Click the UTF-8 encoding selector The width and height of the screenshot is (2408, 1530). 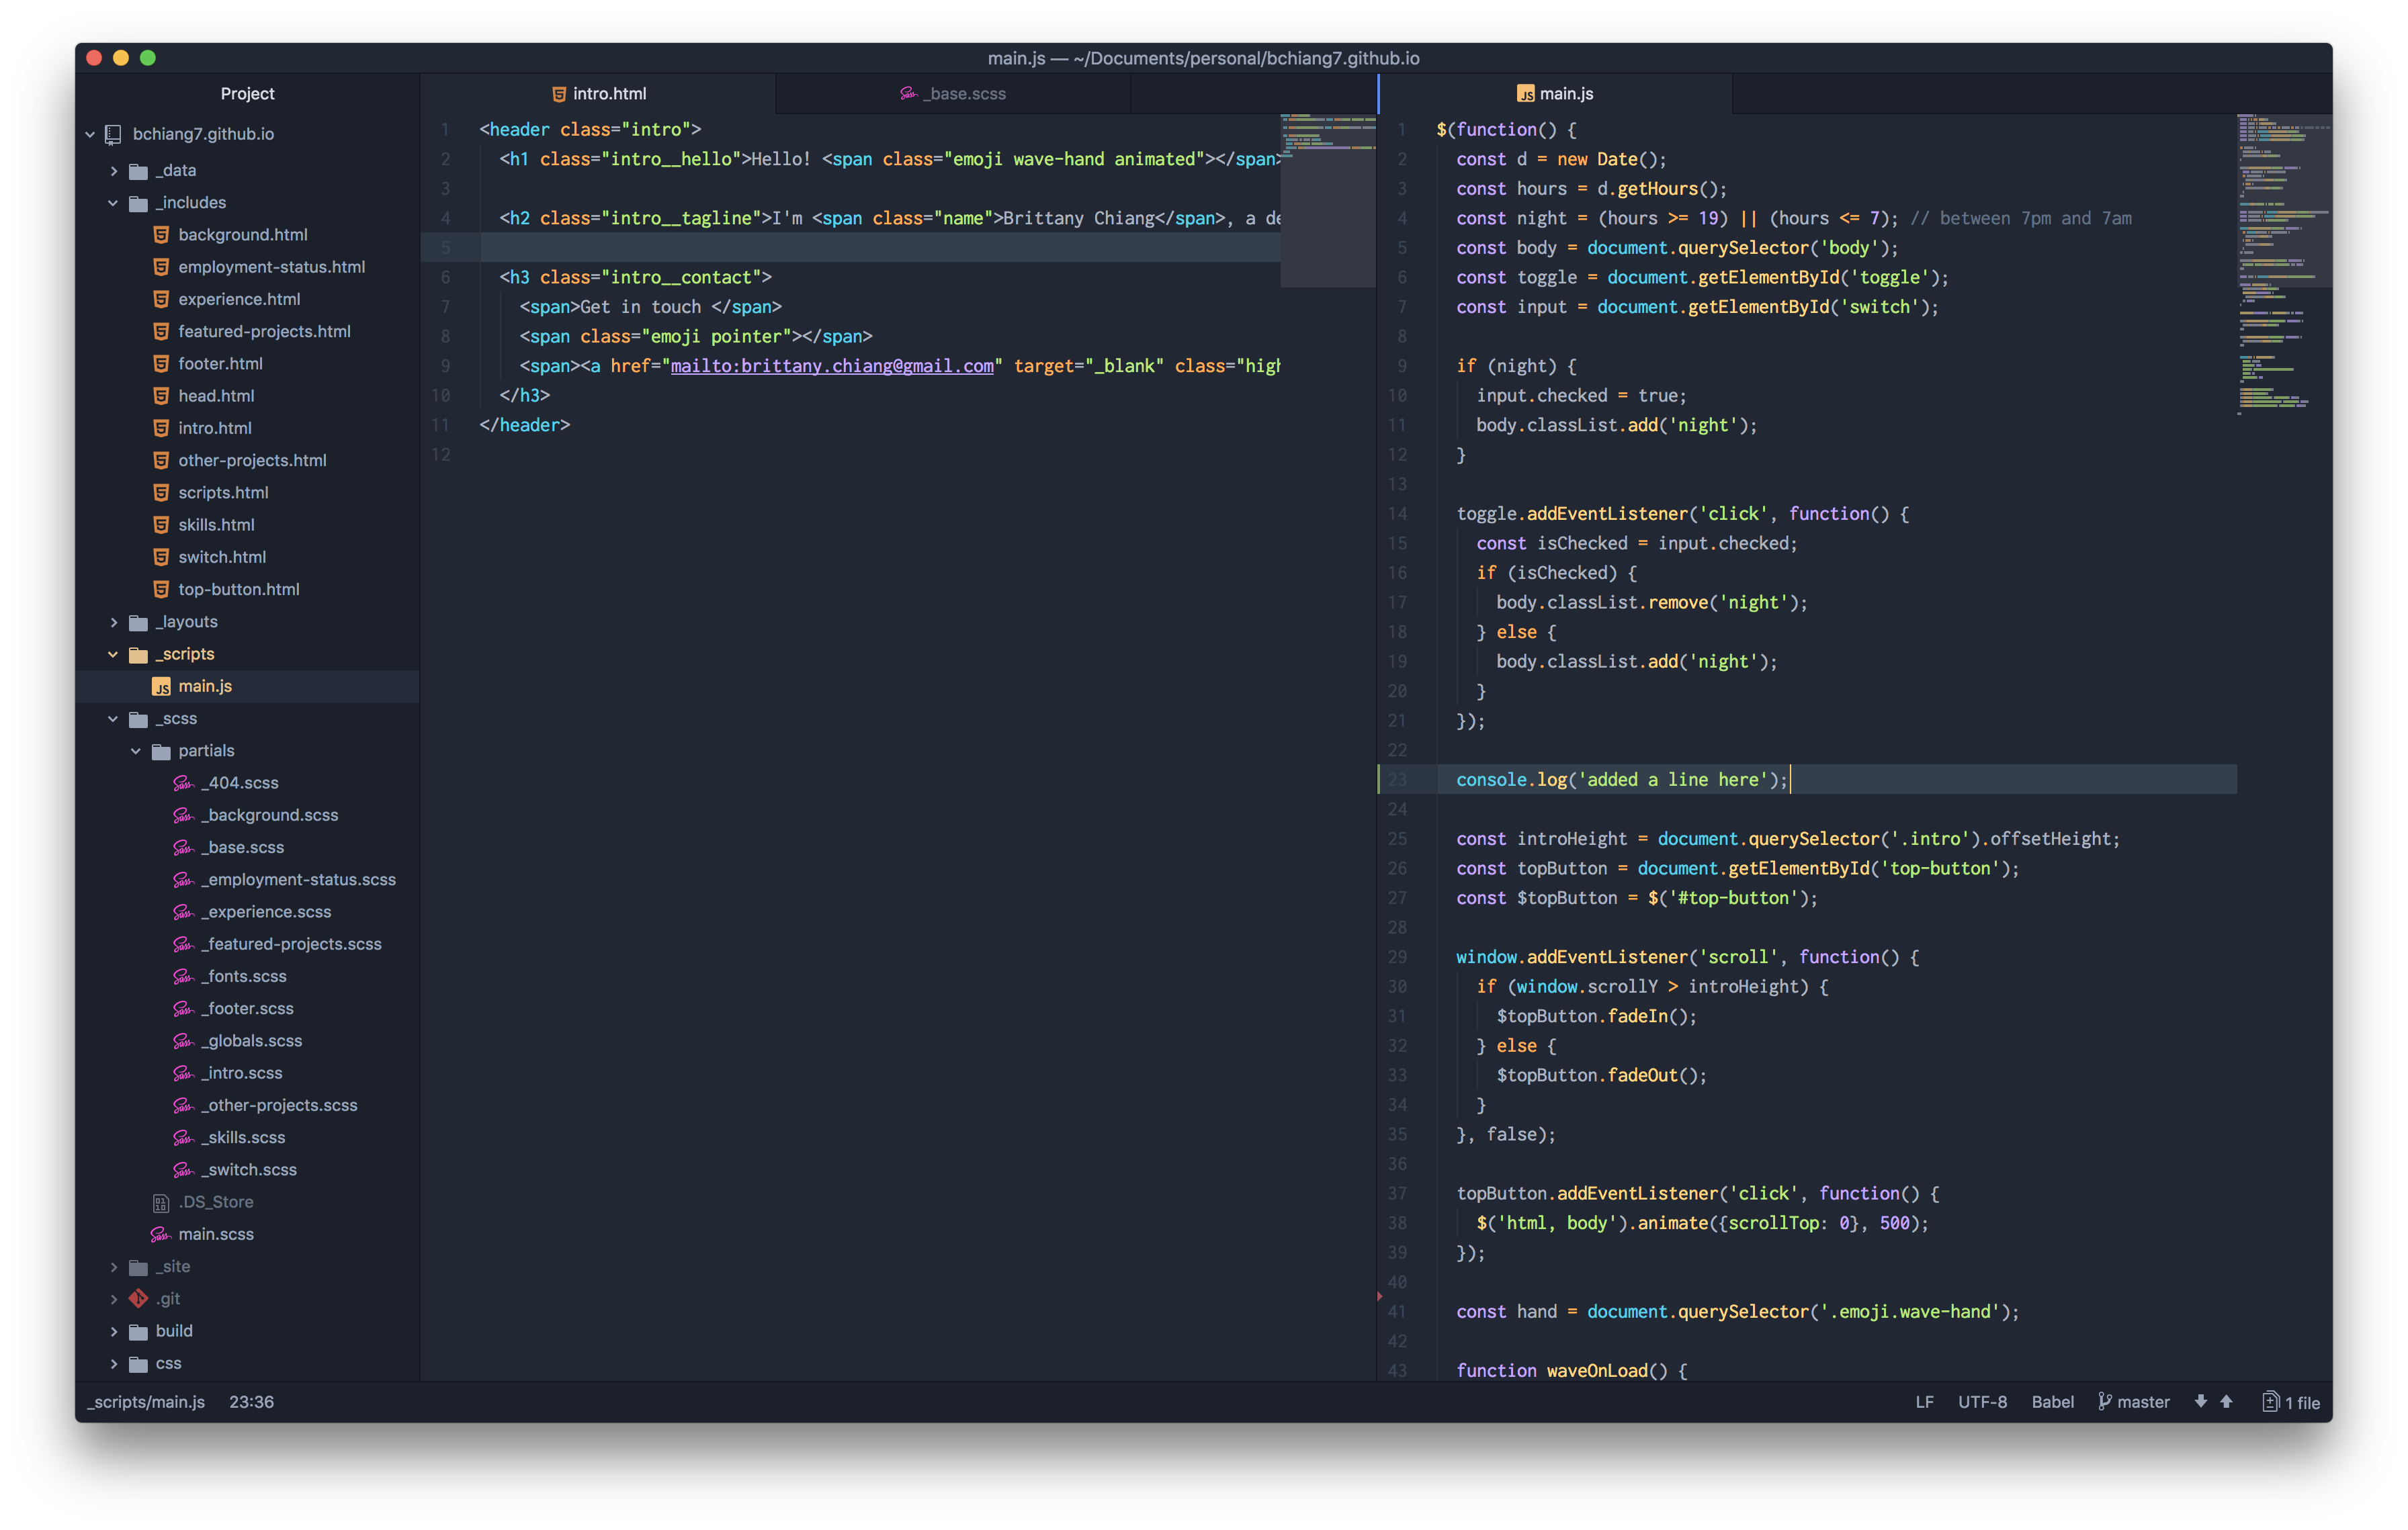(x=1982, y=1401)
